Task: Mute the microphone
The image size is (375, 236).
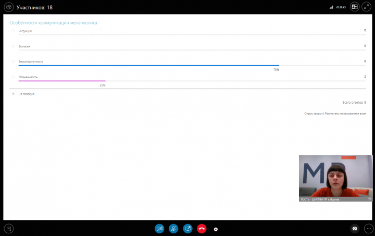Action: click(173, 228)
